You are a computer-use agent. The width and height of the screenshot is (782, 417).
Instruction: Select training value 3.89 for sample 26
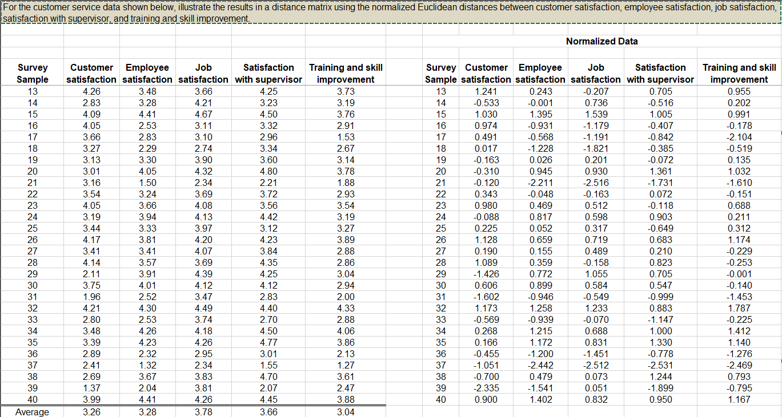(x=346, y=240)
